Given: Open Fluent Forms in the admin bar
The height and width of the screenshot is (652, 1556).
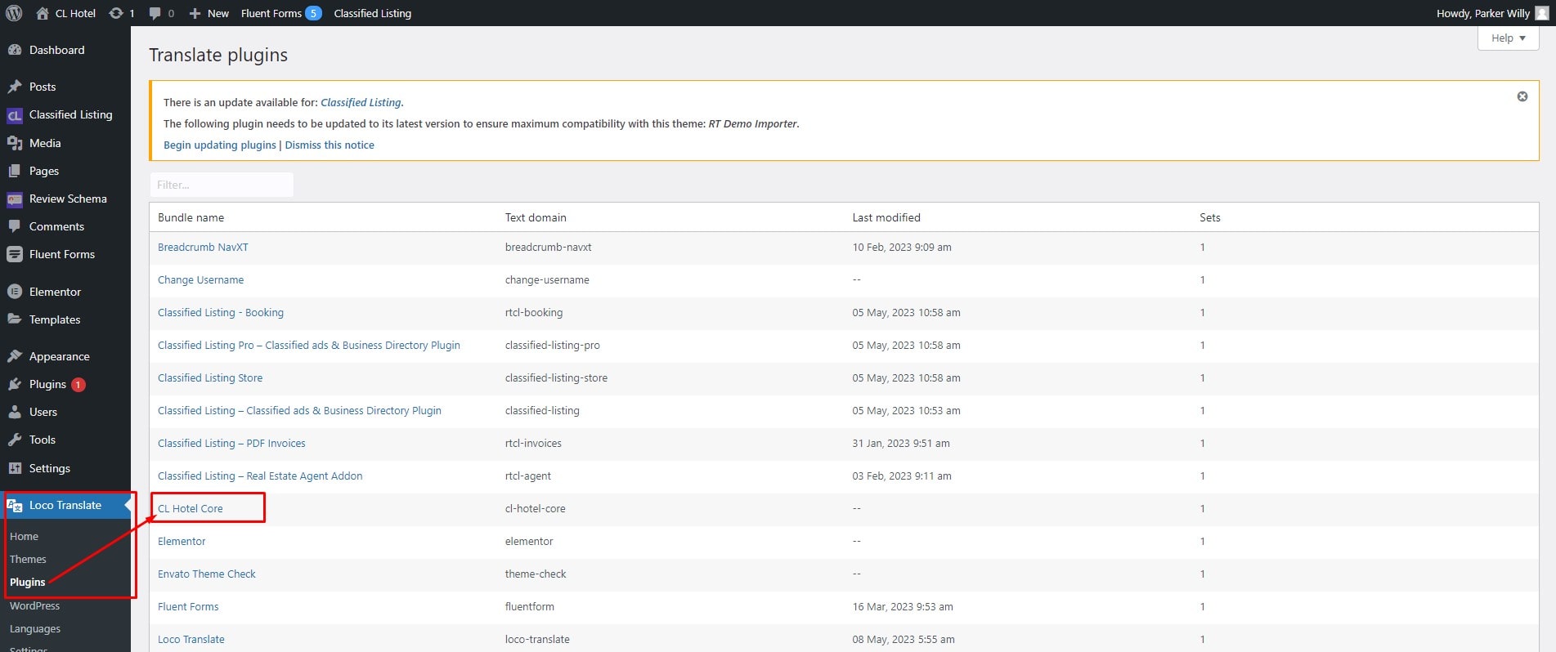Looking at the screenshot, I should coord(271,13).
